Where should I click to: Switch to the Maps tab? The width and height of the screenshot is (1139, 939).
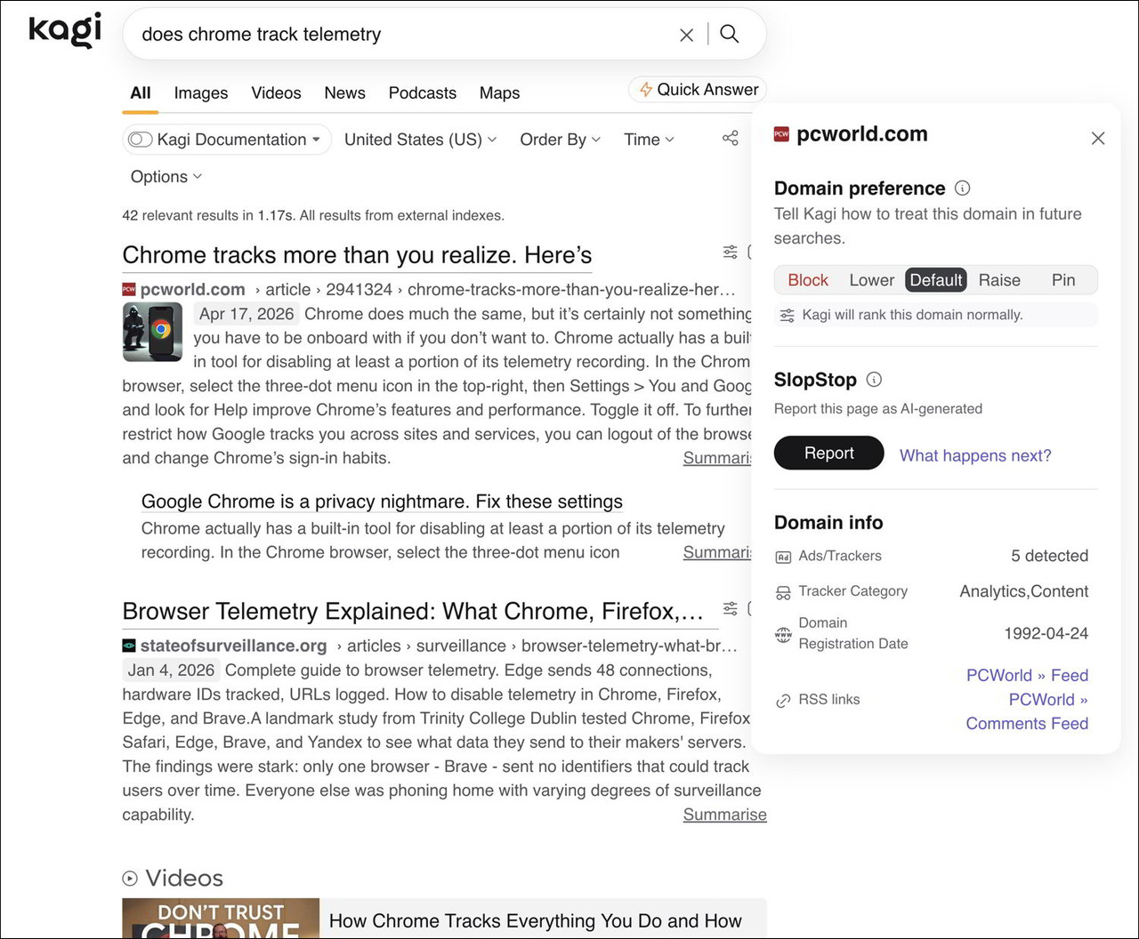(499, 92)
